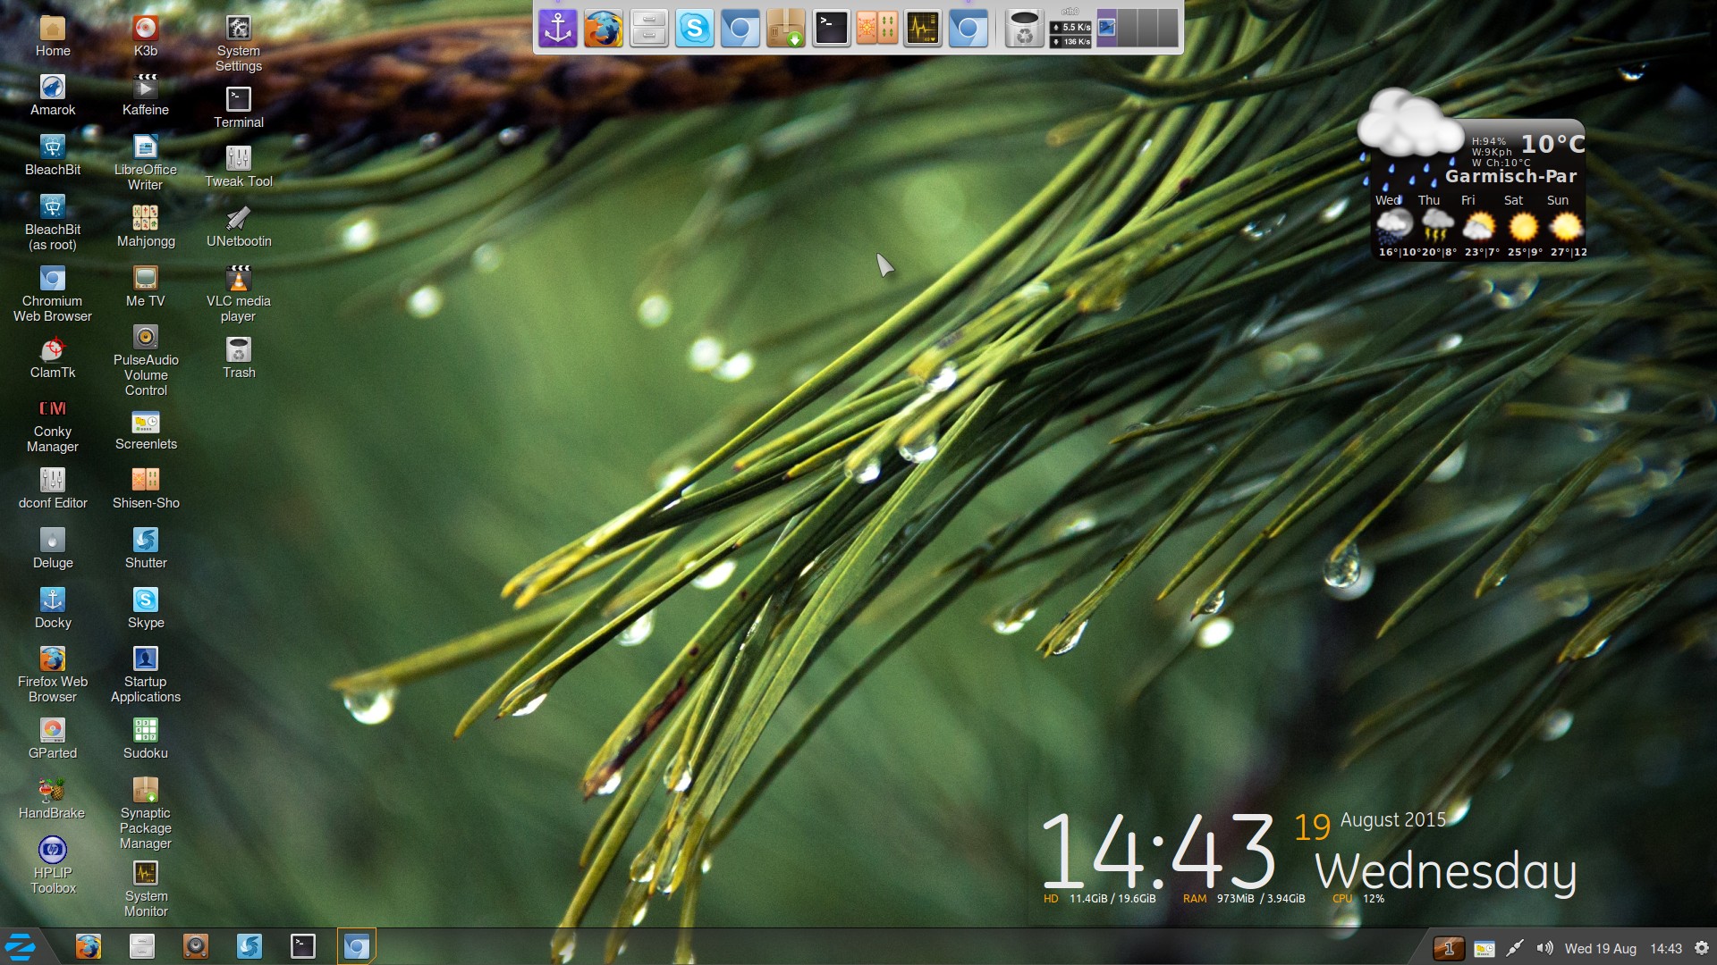The image size is (1717, 965).
Task: Switch to Chromium window in bottom taskbar
Action: [x=356, y=946]
